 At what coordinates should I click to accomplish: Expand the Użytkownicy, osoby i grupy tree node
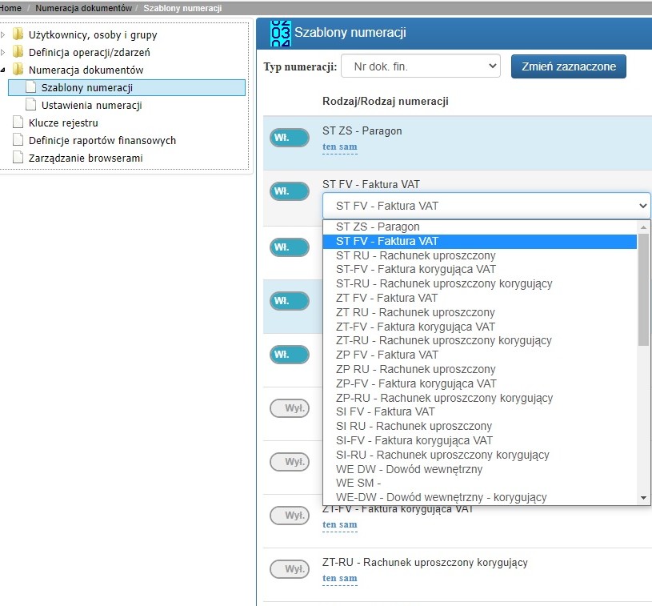(x=3, y=34)
